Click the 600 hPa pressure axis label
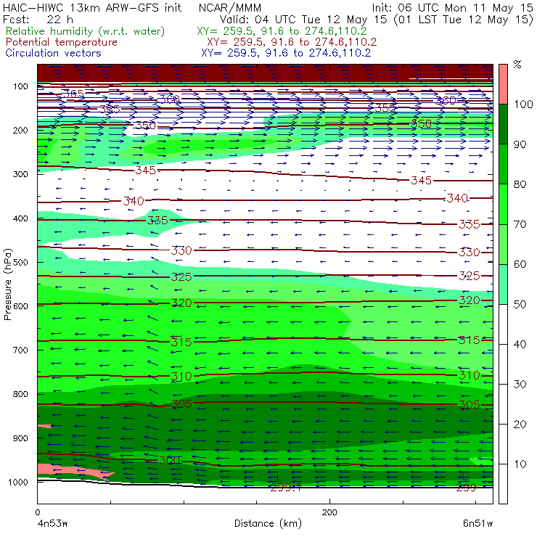The height and width of the screenshot is (537, 537). point(20,306)
